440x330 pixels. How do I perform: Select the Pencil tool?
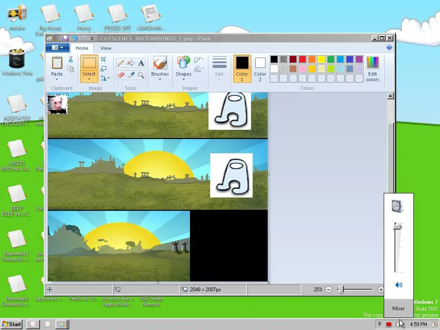[121, 63]
